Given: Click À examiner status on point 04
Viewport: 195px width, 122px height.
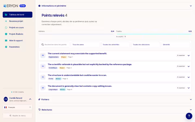Looking at the screenshot, I should coord(181,66).
